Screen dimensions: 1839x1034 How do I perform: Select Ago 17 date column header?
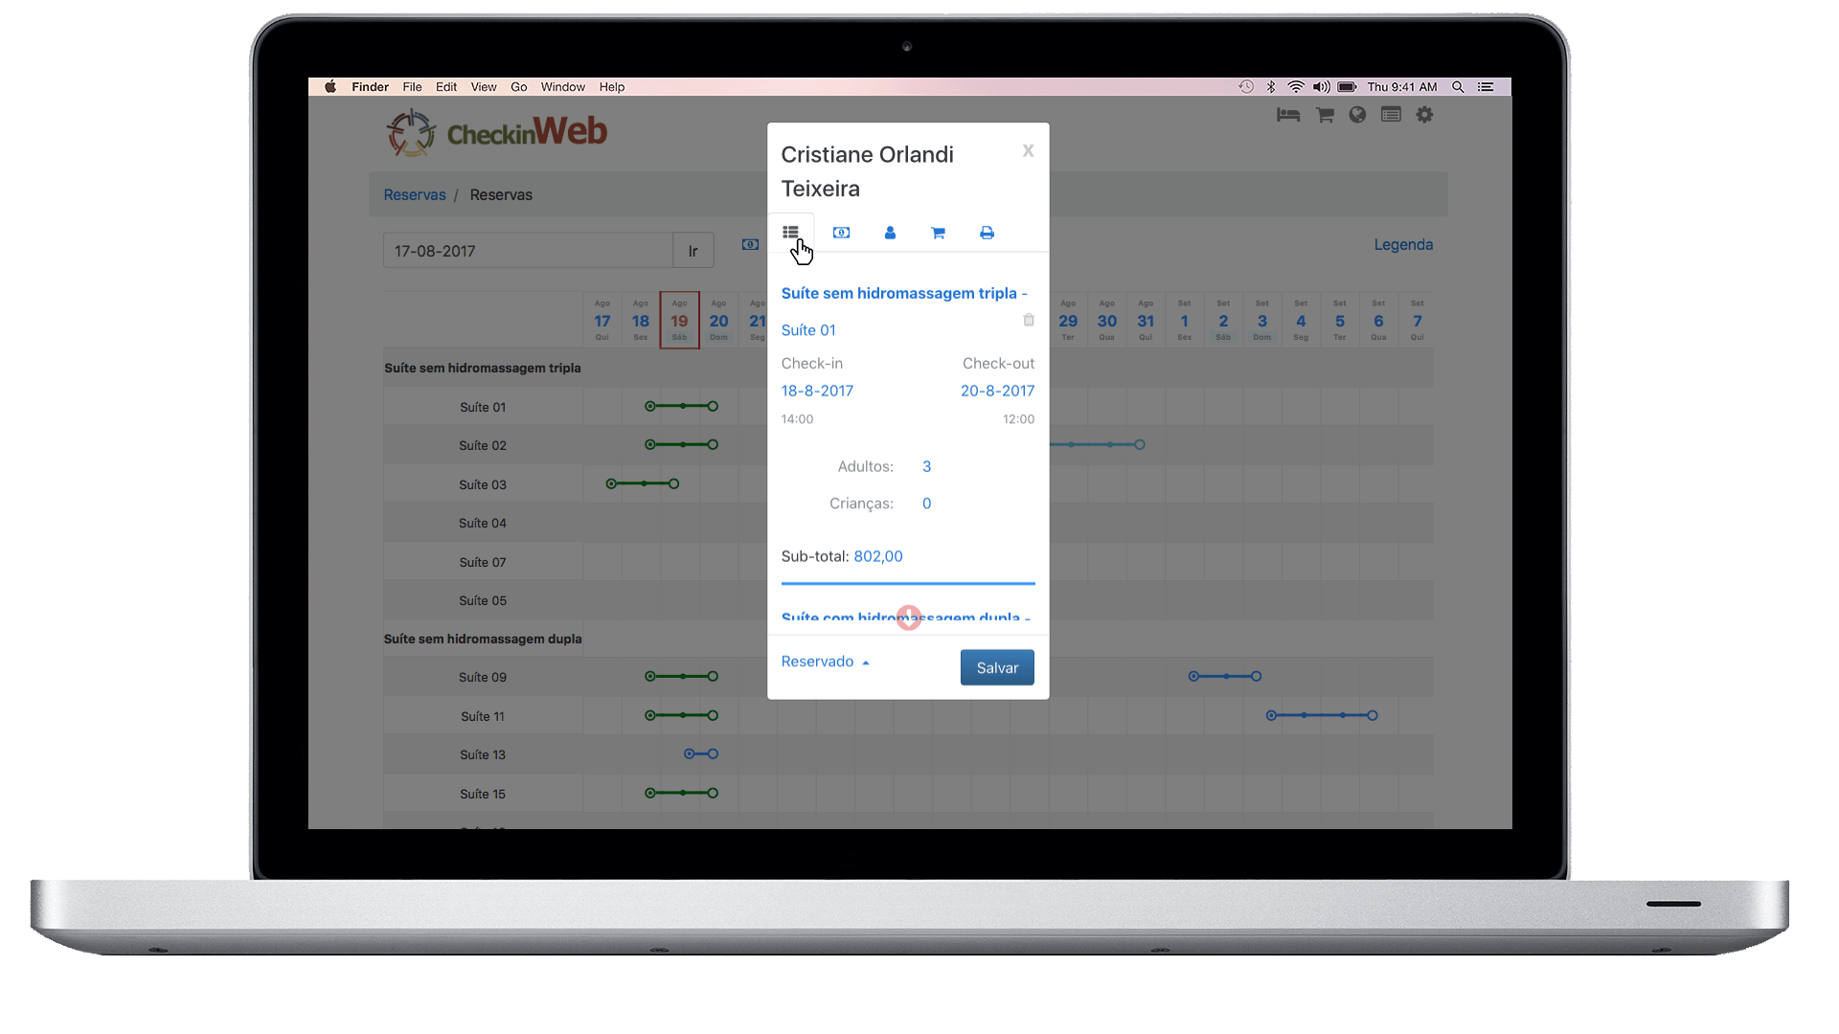(602, 320)
